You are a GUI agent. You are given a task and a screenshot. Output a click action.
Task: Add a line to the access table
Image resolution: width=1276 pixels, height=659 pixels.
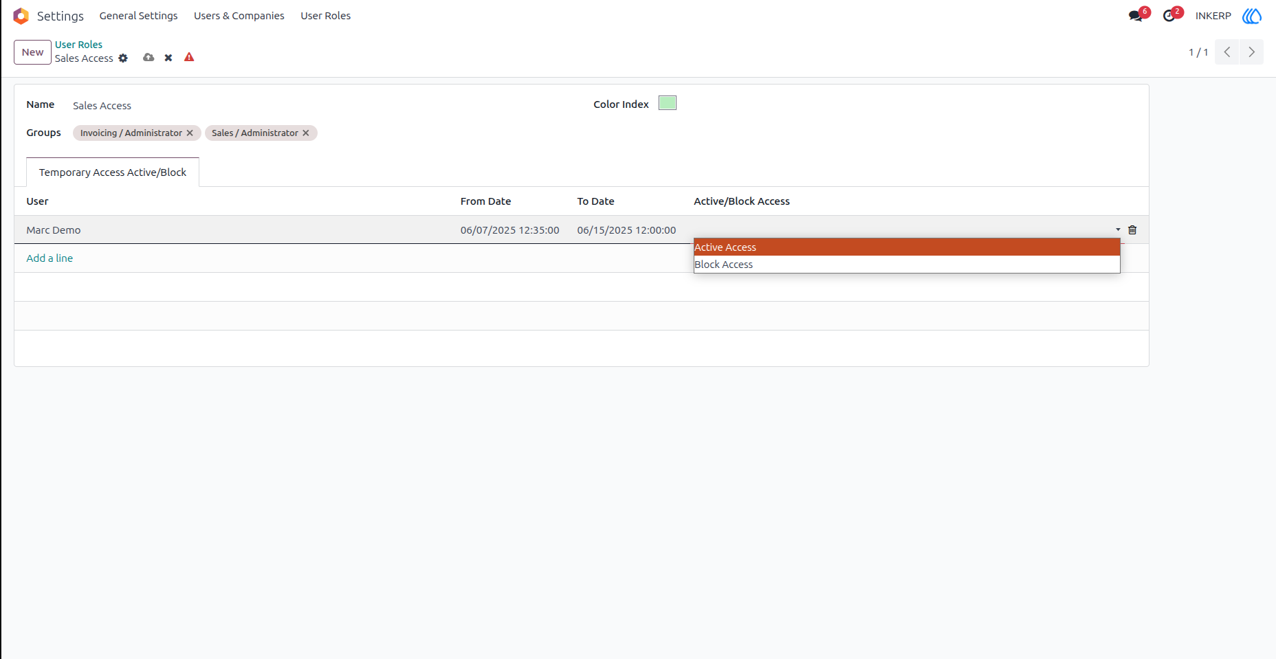49,258
